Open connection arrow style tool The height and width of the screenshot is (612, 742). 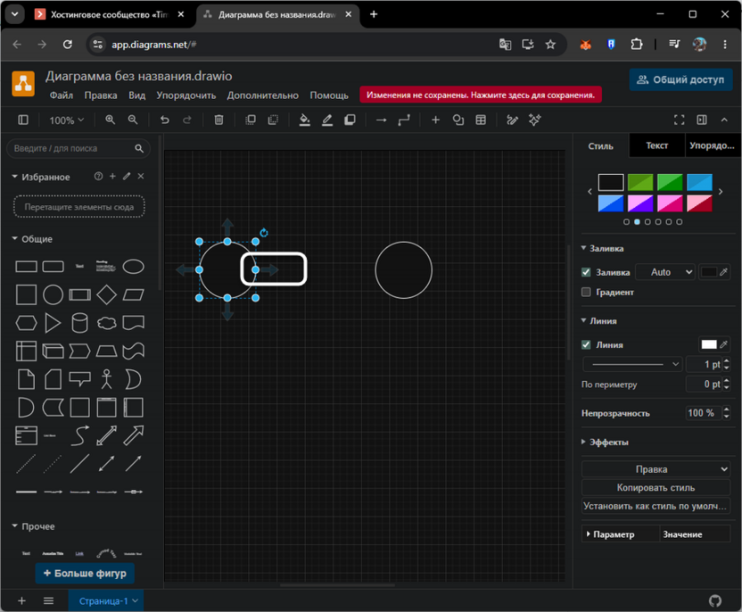click(x=381, y=120)
